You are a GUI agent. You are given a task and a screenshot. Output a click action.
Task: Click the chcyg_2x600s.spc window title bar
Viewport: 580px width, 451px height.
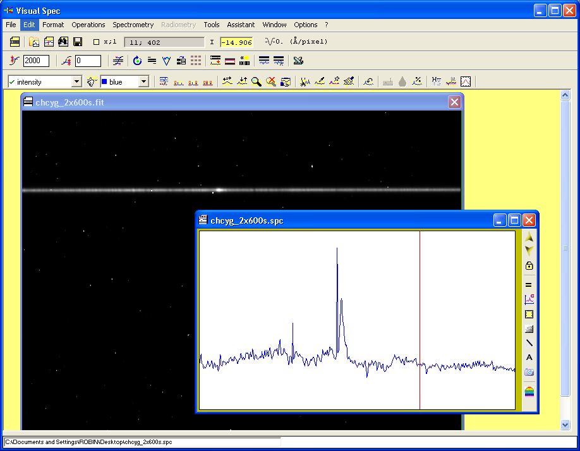pos(345,220)
